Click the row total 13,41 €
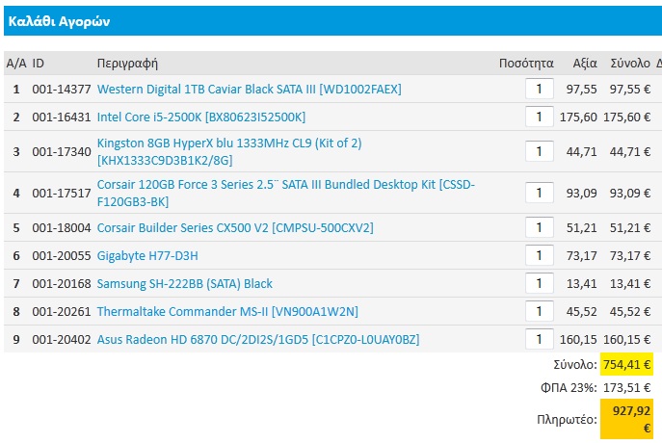662x443 pixels. click(630, 283)
